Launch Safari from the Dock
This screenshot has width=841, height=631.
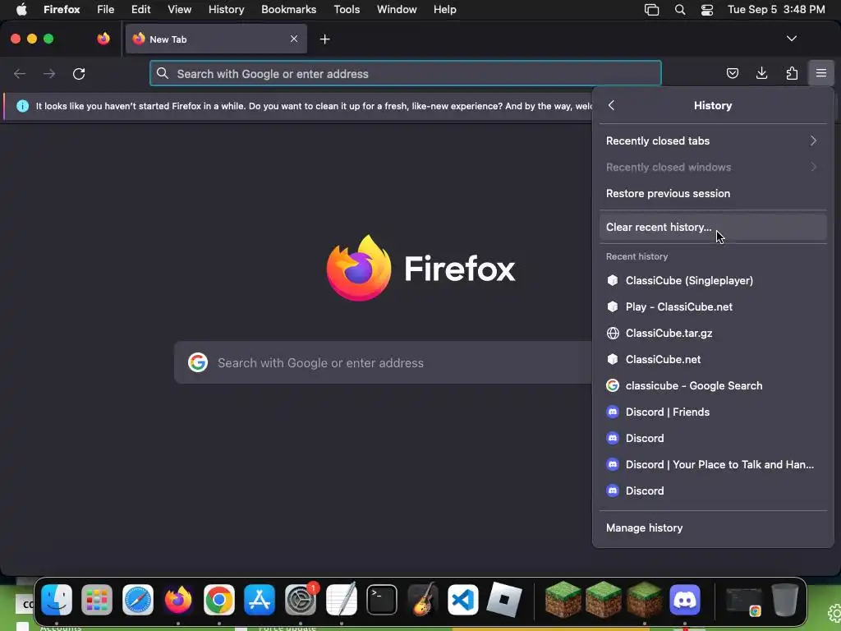138,599
